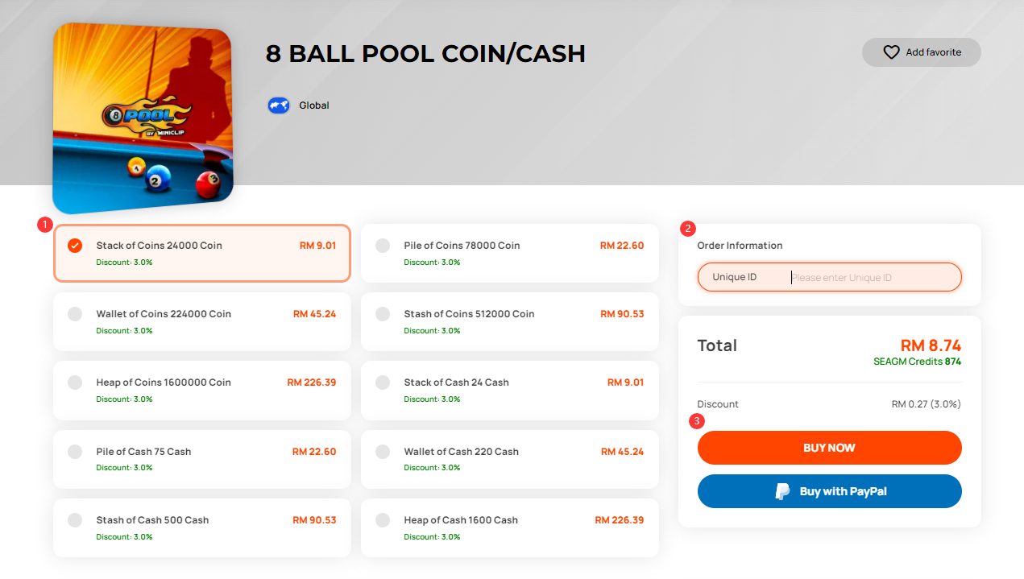Click the Global region globe icon

pos(279,105)
